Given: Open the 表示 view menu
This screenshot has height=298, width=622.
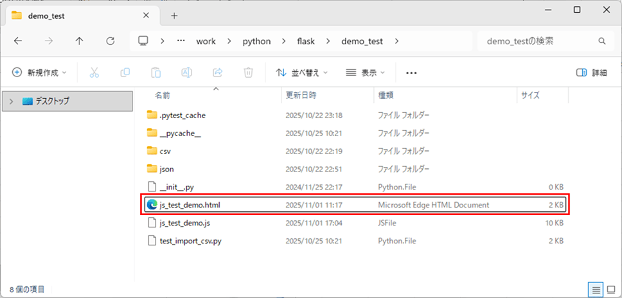Looking at the screenshot, I should 366,73.
